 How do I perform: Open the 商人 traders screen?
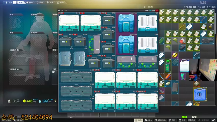148,120
